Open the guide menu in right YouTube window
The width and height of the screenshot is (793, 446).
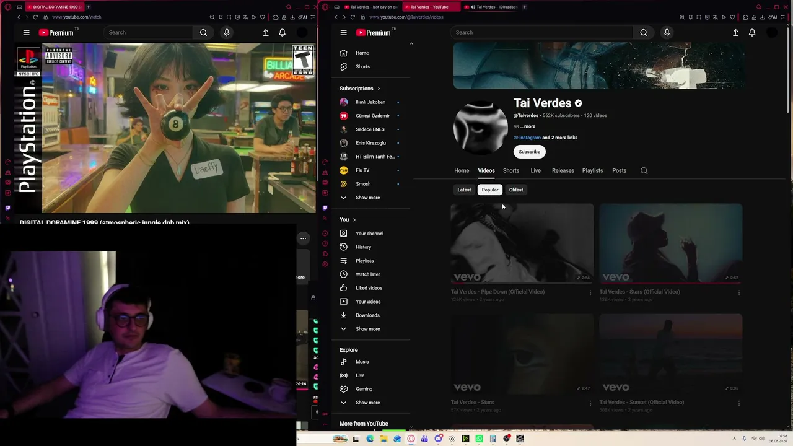tap(343, 33)
